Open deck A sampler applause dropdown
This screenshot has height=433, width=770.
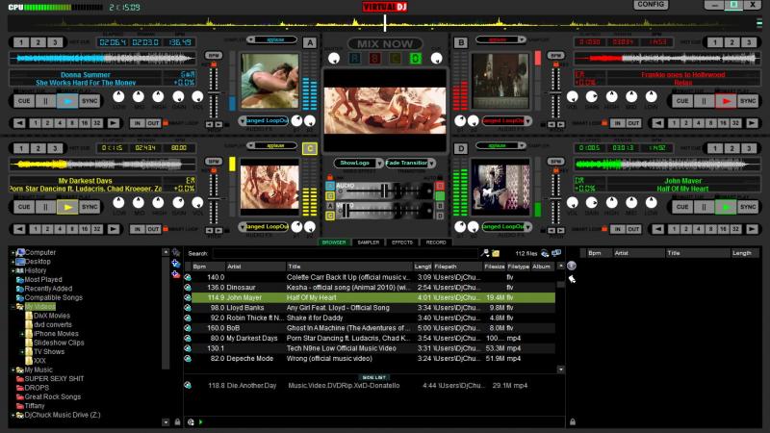pyautogui.click(x=250, y=39)
